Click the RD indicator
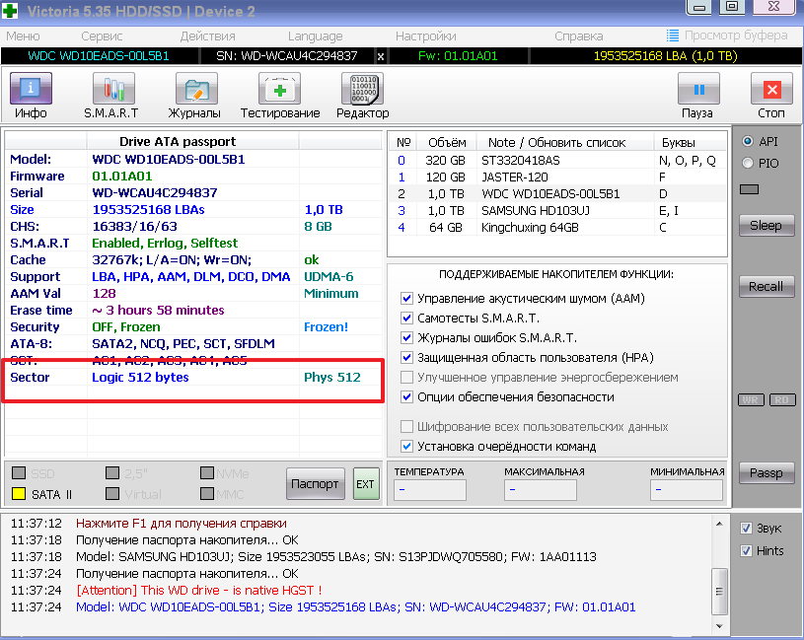 [782, 399]
